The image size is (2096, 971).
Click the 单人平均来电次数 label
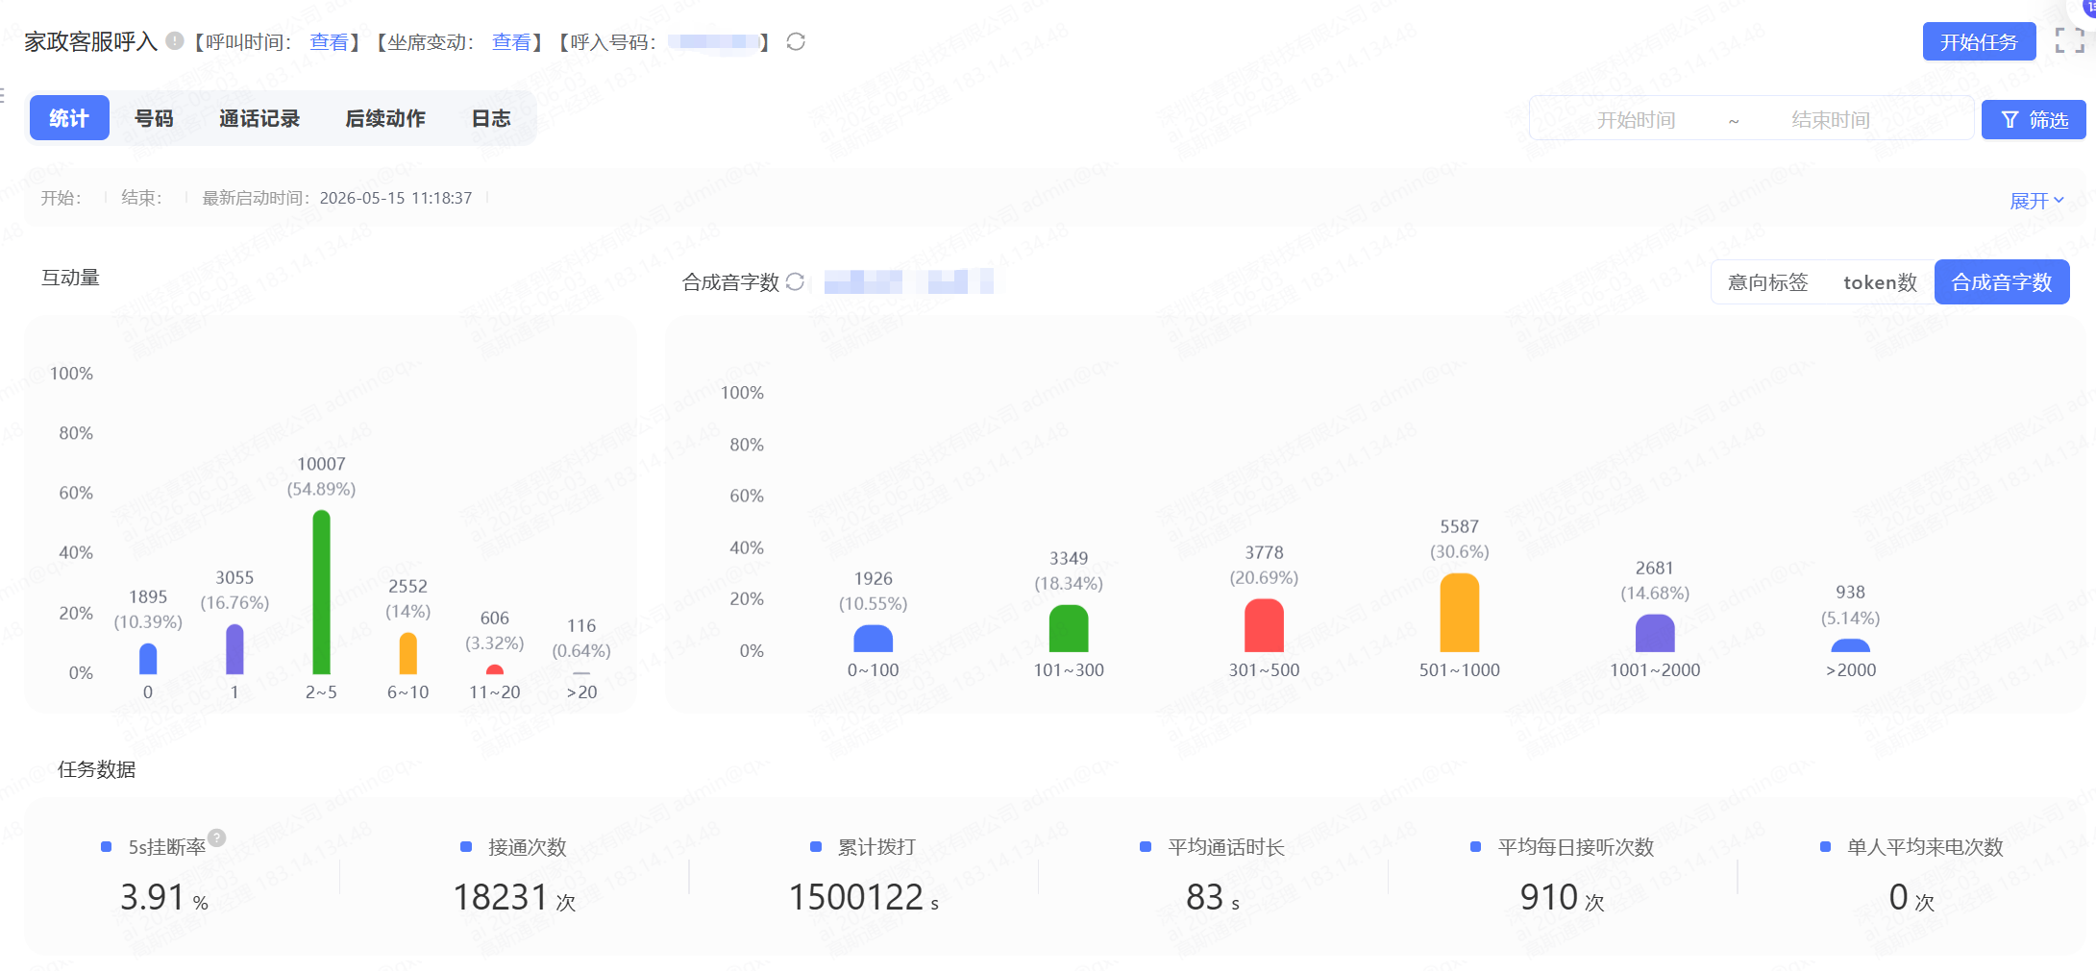coord(1925,847)
